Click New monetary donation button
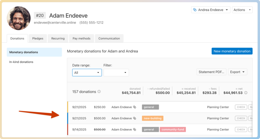Image resolution: width=260 pixels, height=139 pixels. click(x=232, y=51)
